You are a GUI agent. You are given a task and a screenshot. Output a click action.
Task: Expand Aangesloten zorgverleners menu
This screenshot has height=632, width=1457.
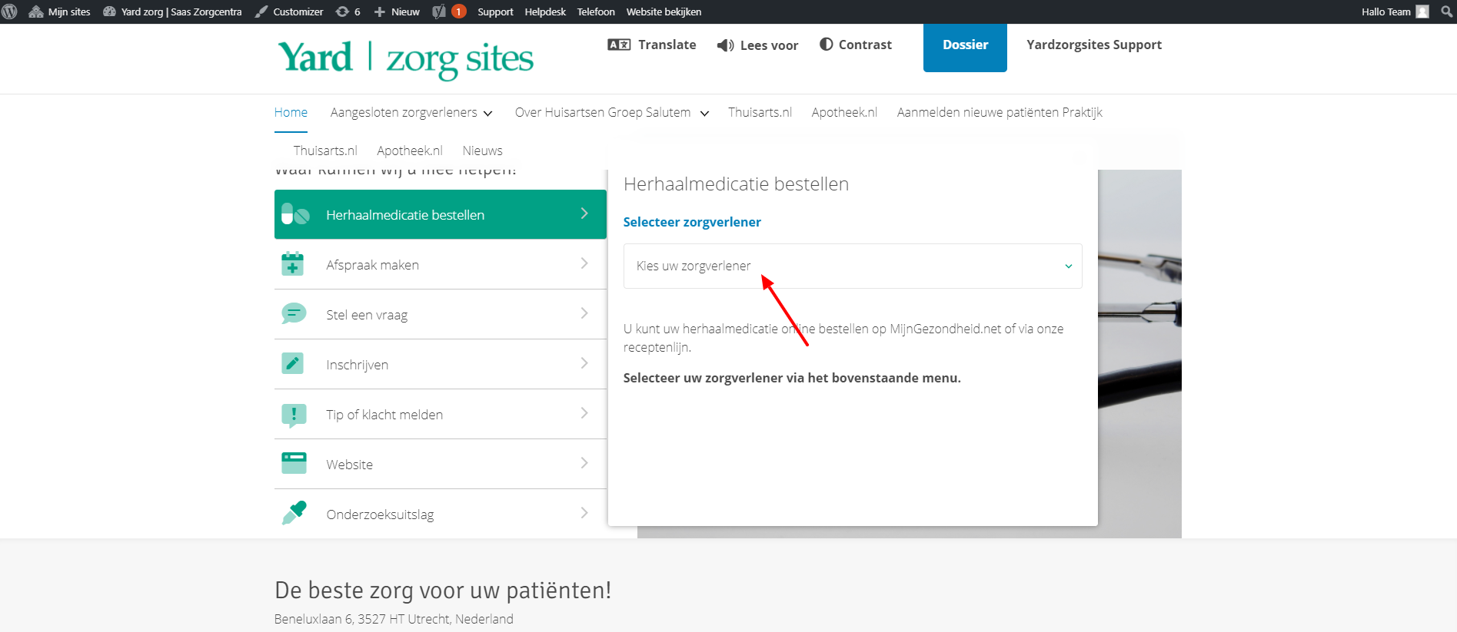[x=411, y=112]
